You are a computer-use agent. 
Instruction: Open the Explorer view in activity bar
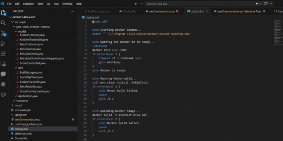(x=3, y=12)
